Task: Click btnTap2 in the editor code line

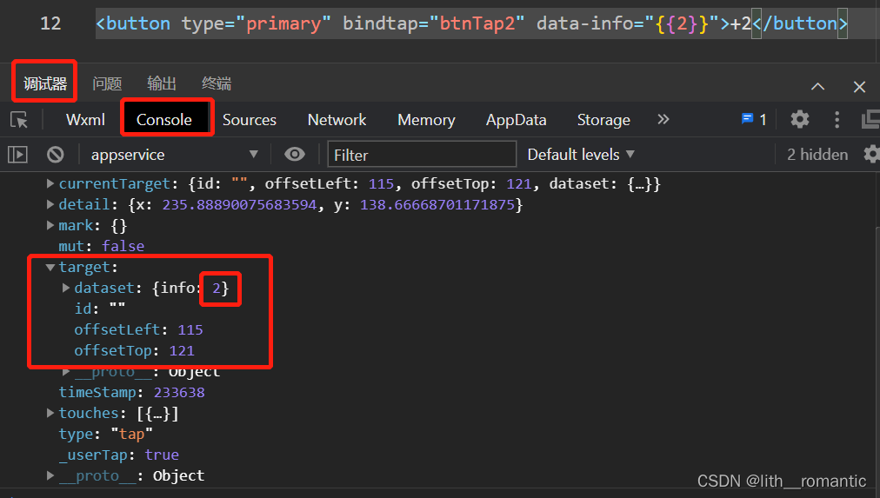Action: (x=477, y=23)
